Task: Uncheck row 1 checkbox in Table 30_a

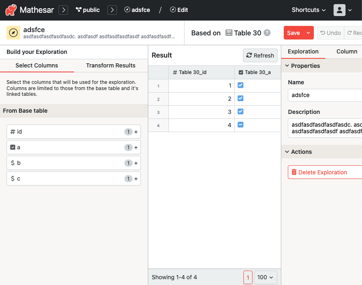Action: click(x=240, y=85)
